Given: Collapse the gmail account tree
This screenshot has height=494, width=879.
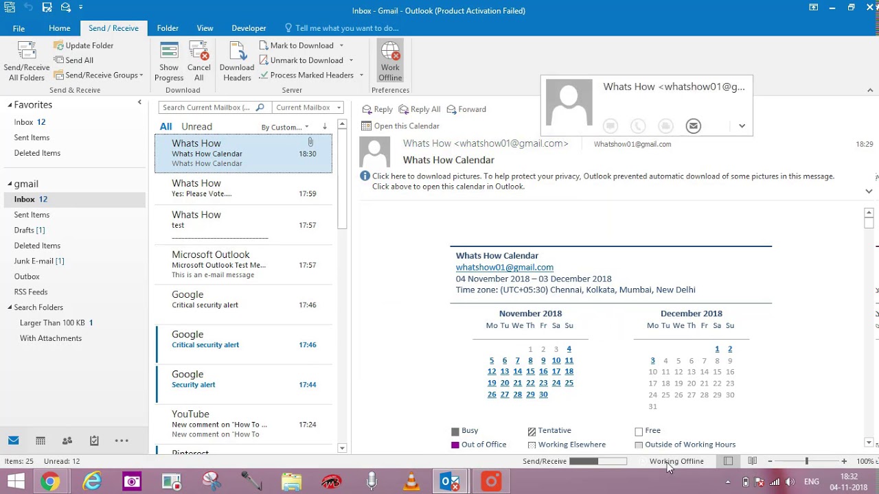Looking at the screenshot, I should (10, 184).
